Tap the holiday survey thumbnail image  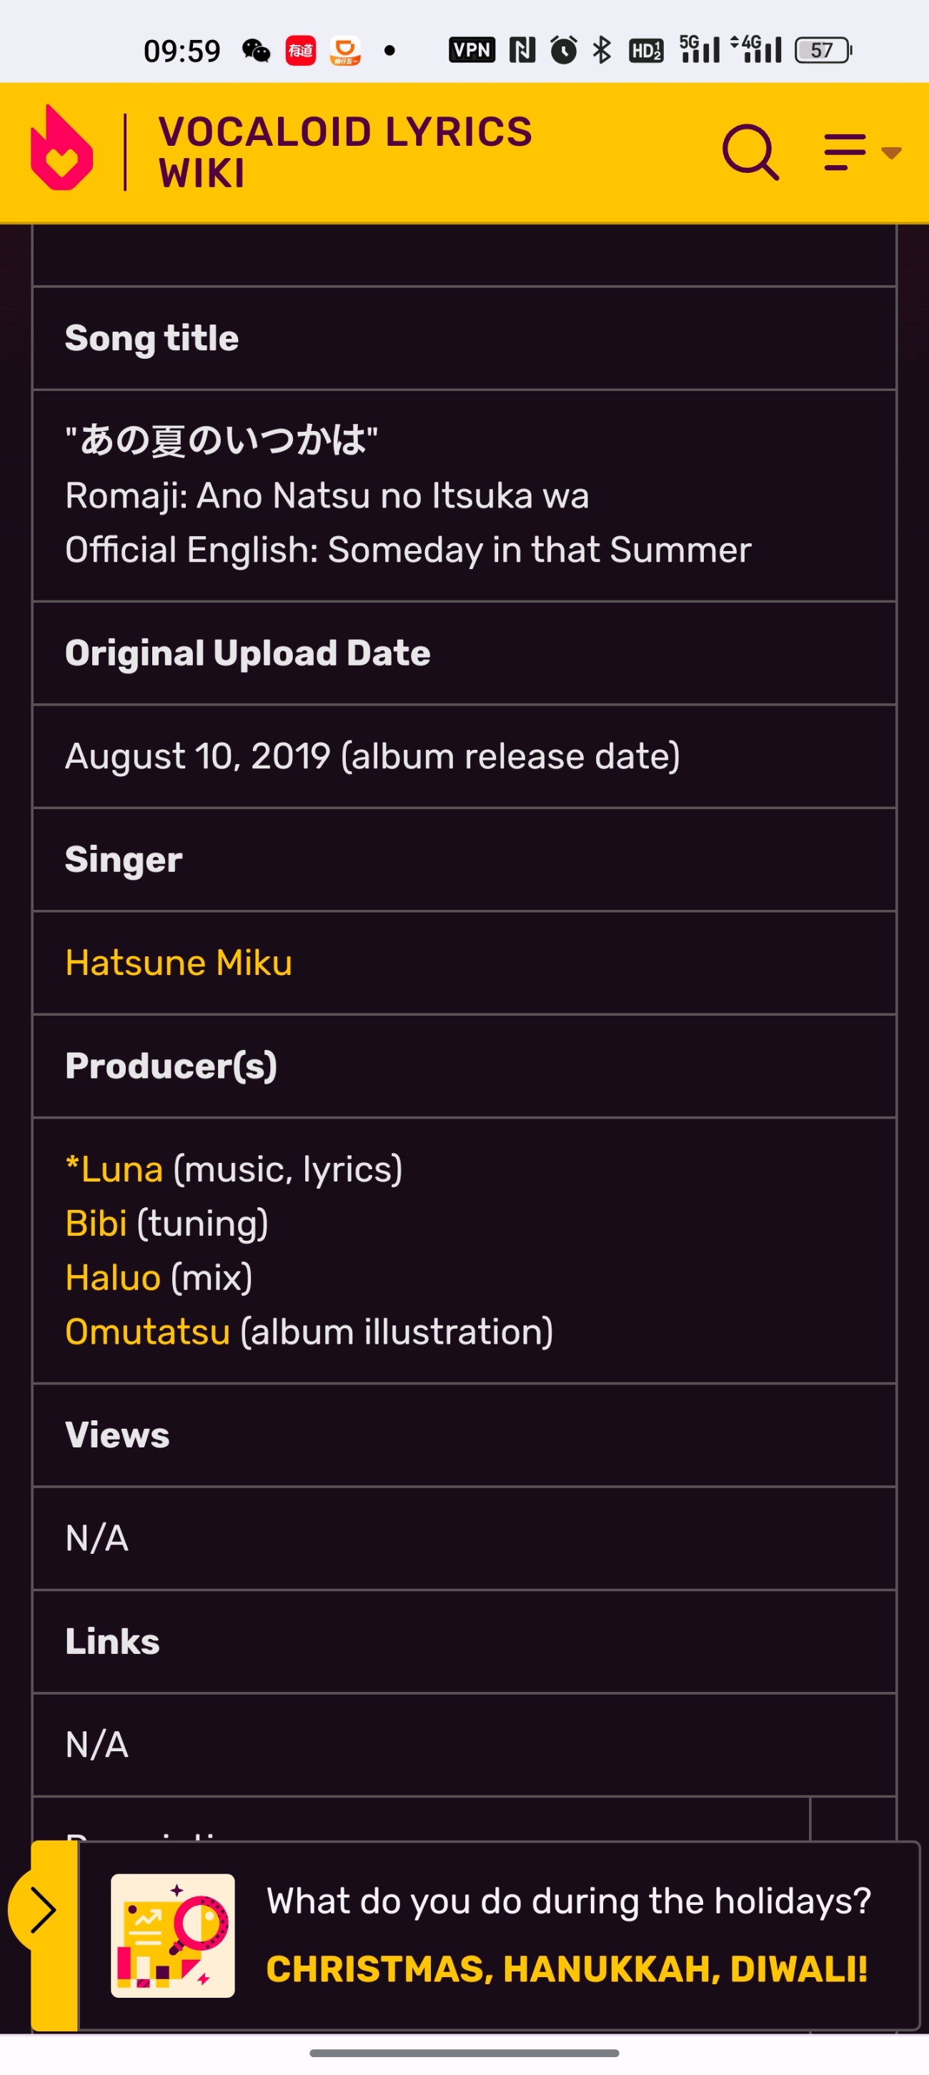pyautogui.click(x=173, y=1936)
